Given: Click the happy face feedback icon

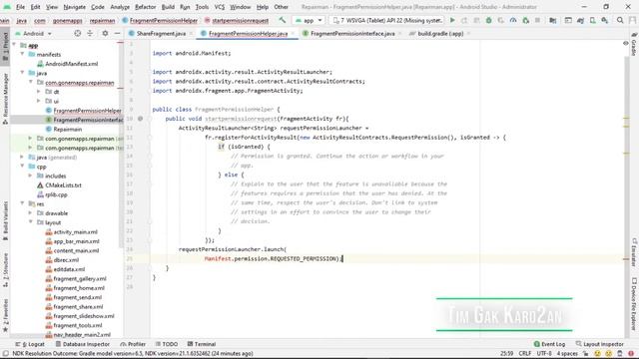Looking at the screenshot, I should pos(597,353).
